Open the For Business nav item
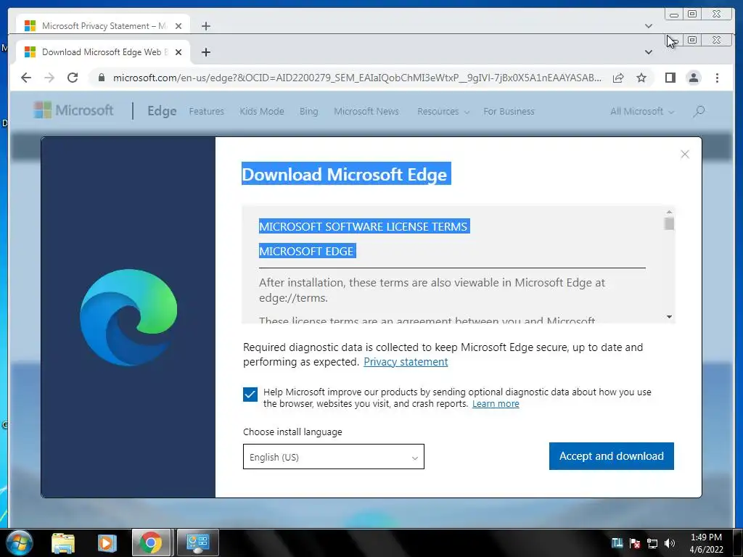 click(509, 111)
